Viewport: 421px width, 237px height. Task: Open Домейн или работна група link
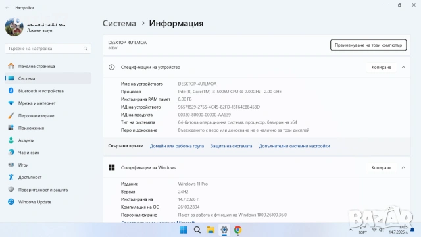[x=177, y=146]
